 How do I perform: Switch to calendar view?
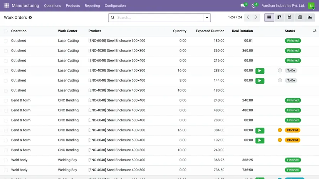(289, 17)
